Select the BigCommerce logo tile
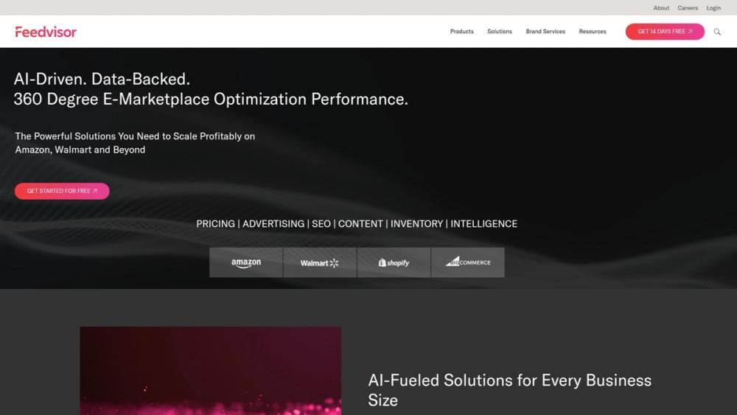Image resolution: width=737 pixels, height=415 pixels. tap(468, 262)
